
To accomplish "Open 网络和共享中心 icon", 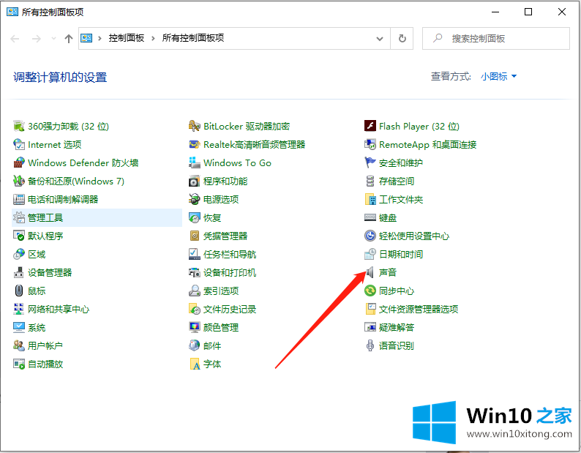I will pos(19,309).
